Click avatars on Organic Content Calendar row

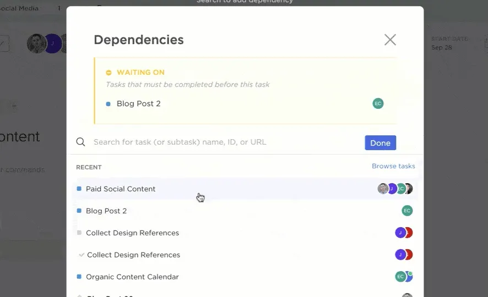point(404,277)
